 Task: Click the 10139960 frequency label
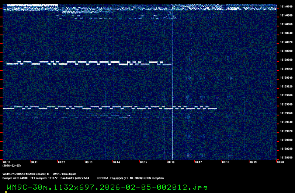tap(287, 69)
